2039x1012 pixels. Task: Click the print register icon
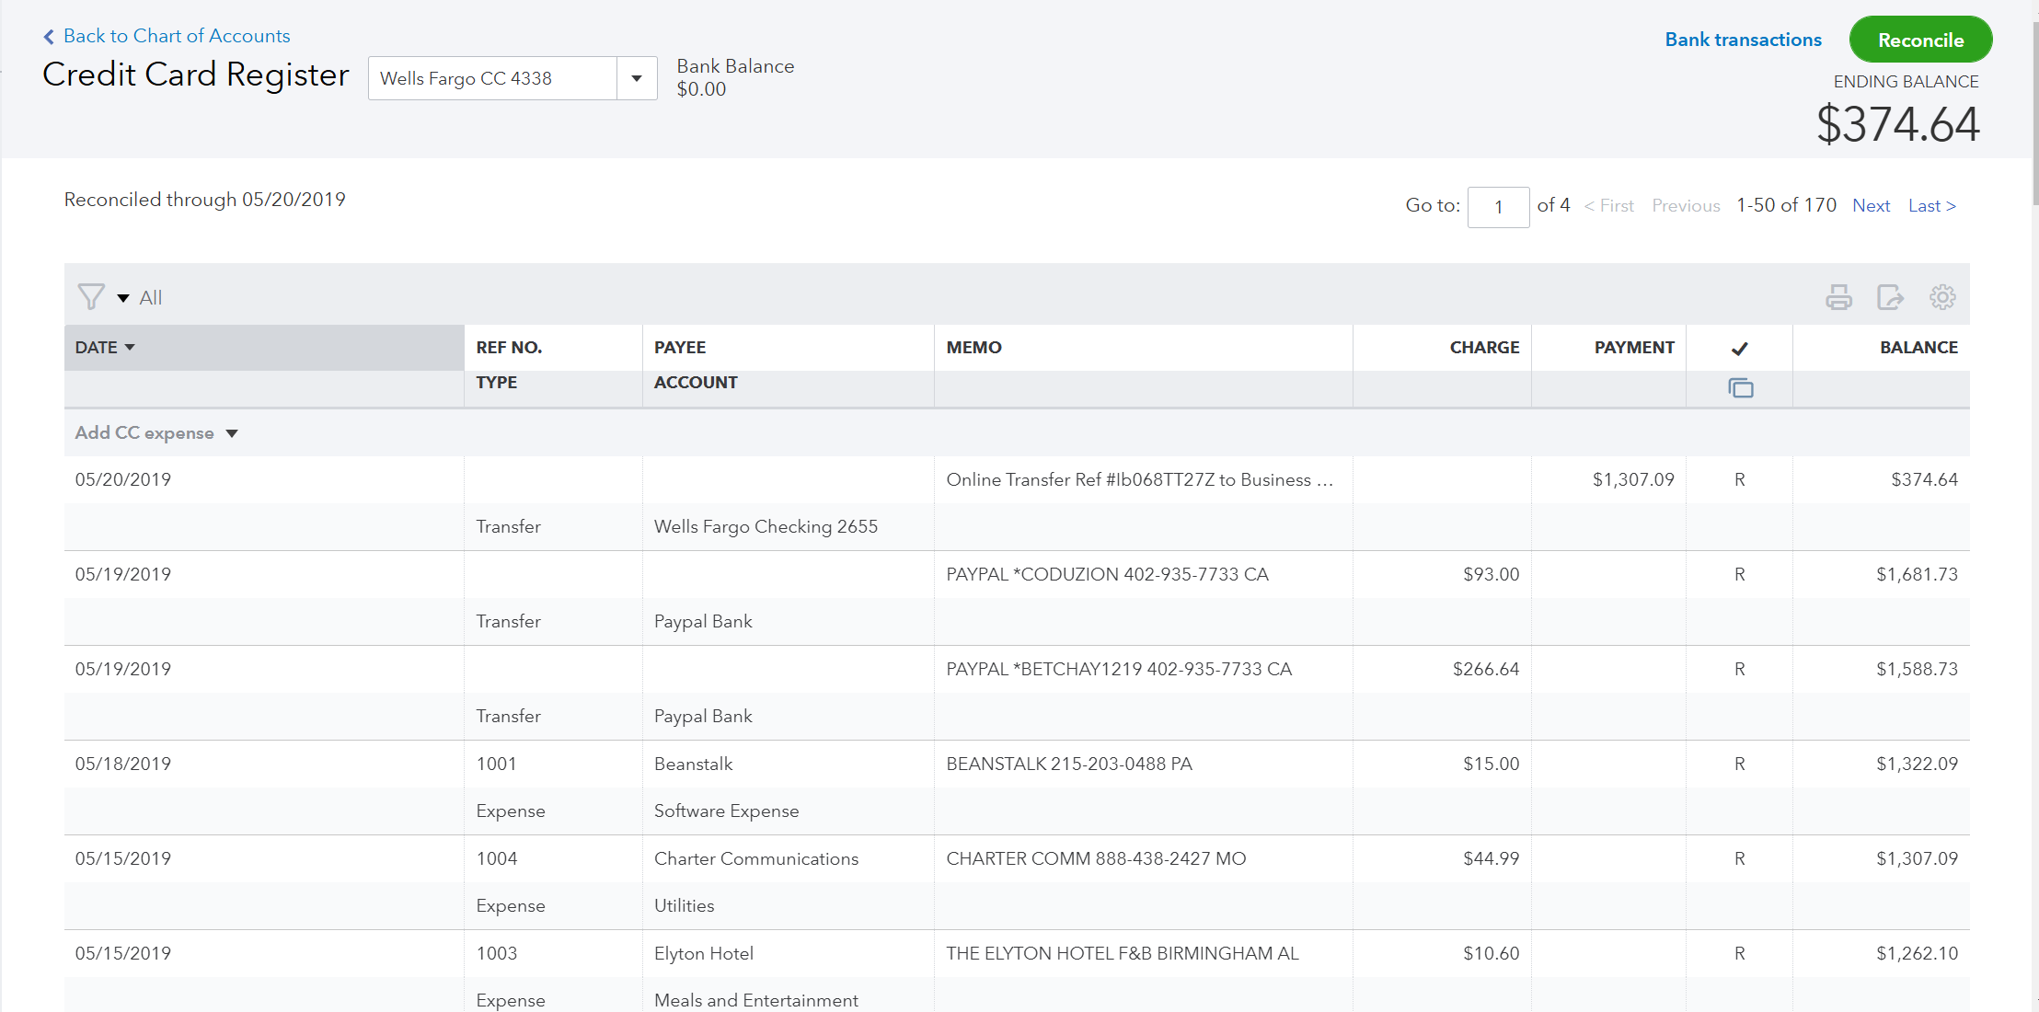1838,297
